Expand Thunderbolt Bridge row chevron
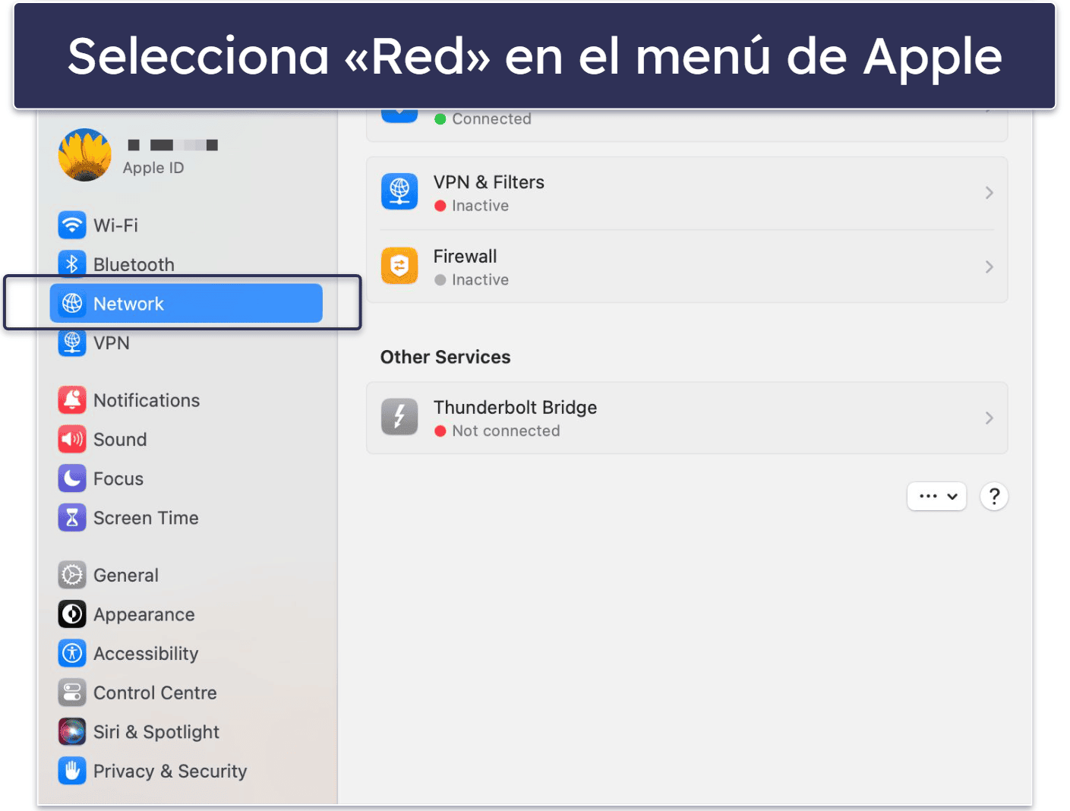 pyautogui.click(x=990, y=418)
